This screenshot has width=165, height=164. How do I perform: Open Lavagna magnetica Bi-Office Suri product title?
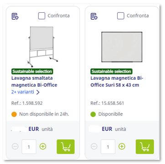pyautogui.click(x=117, y=82)
